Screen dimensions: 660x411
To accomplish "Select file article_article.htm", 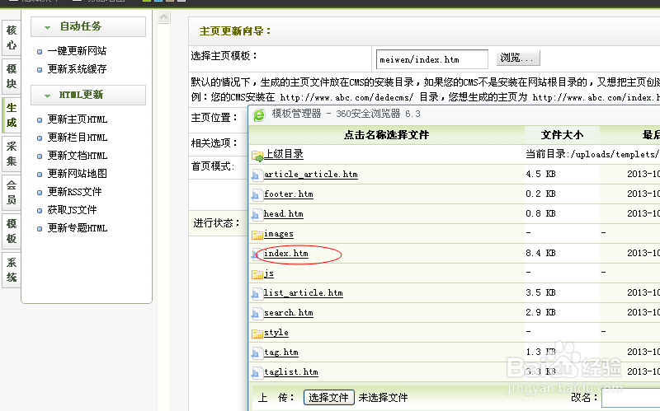I will coord(311,175).
